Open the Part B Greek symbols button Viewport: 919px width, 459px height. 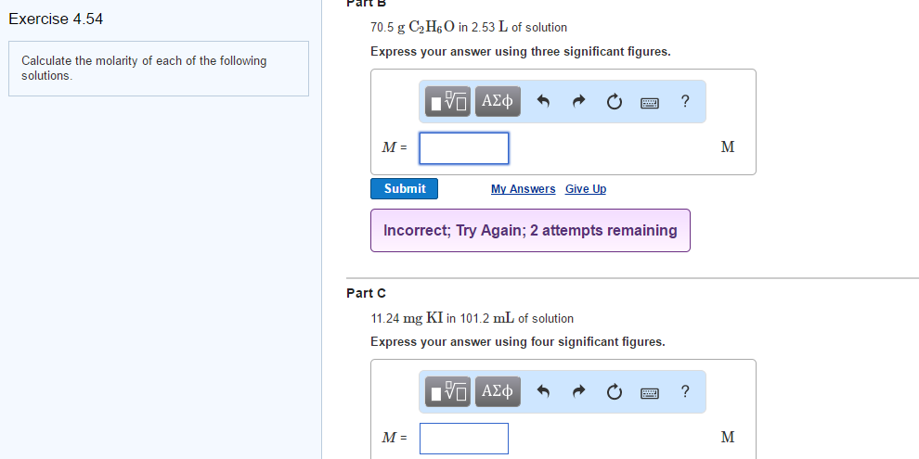pos(498,101)
